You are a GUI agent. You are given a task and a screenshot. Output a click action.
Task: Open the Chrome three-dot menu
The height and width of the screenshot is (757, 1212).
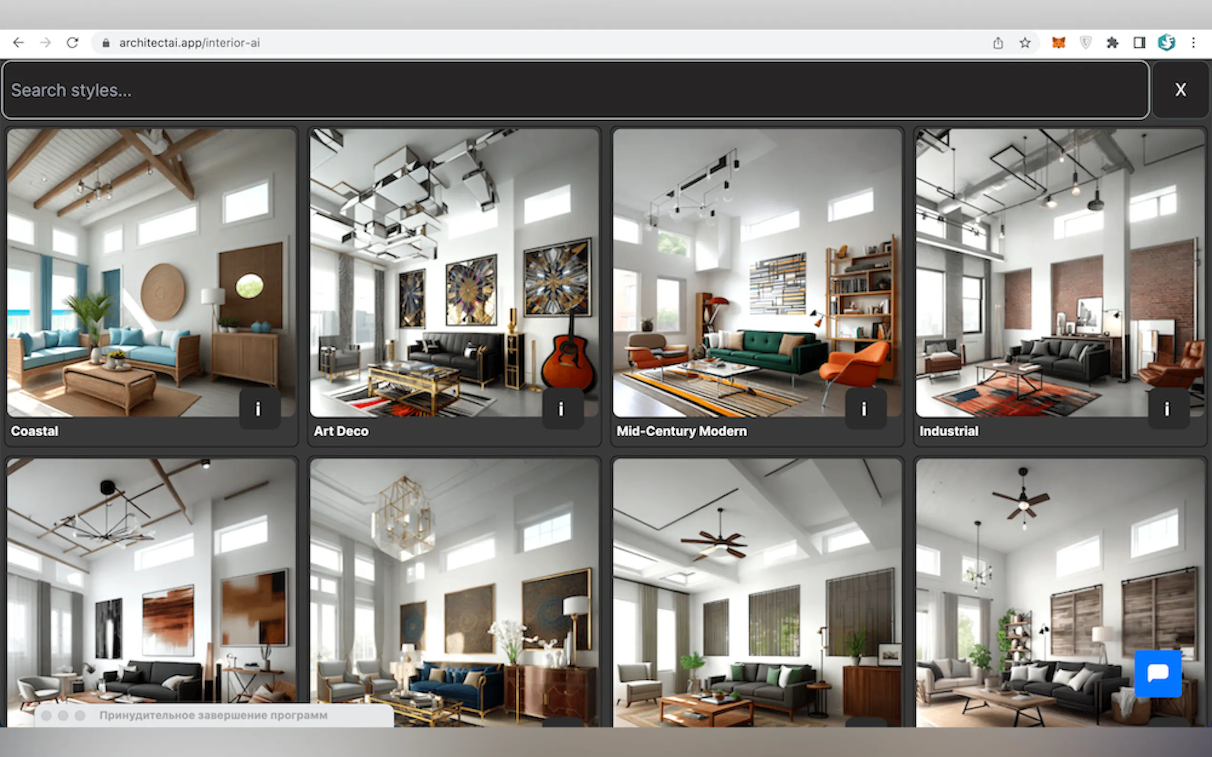tap(1193, 43)
